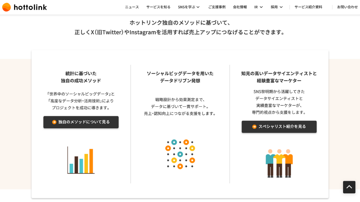
Task: Click the orange arrow icon in スペシャリスト紹介 button
Action: pyautogui.click(x=254, y=127)
